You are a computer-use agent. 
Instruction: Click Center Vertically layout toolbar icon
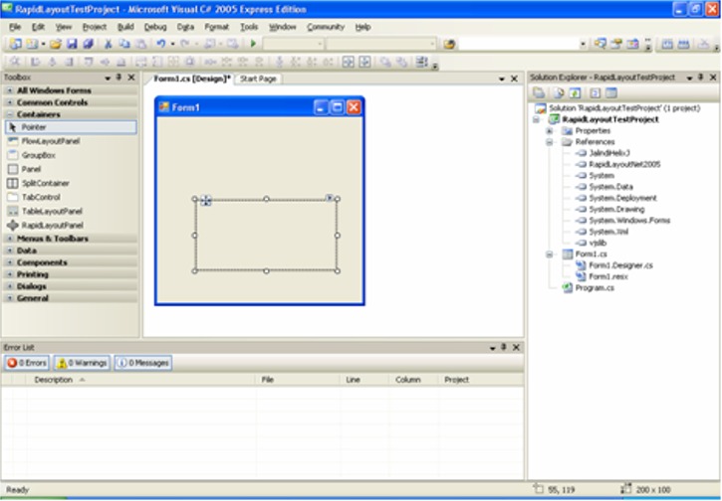[x=364, y=62]
